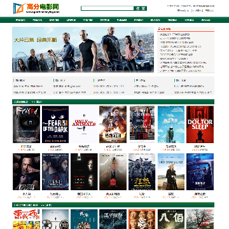This screenshot has width=229, height=229.
Task: Open the Frayed movie poster
Action: 26,125
